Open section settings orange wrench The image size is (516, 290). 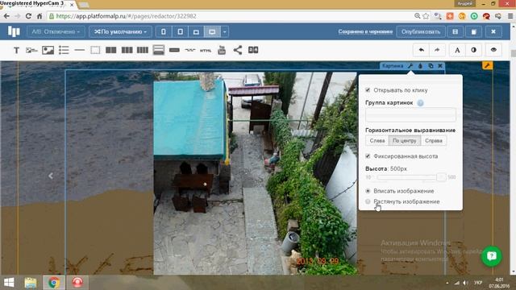coord(487,65)
